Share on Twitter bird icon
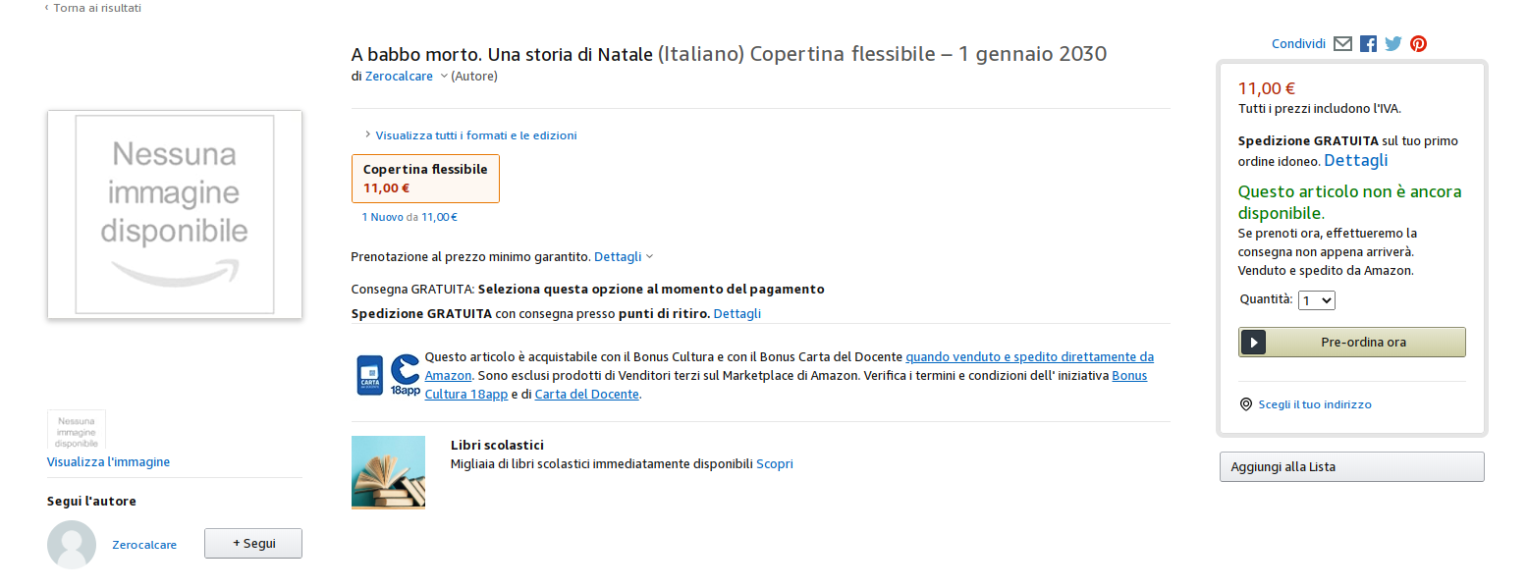This screenshot has height=588, width=1528. coord(1393,44)
